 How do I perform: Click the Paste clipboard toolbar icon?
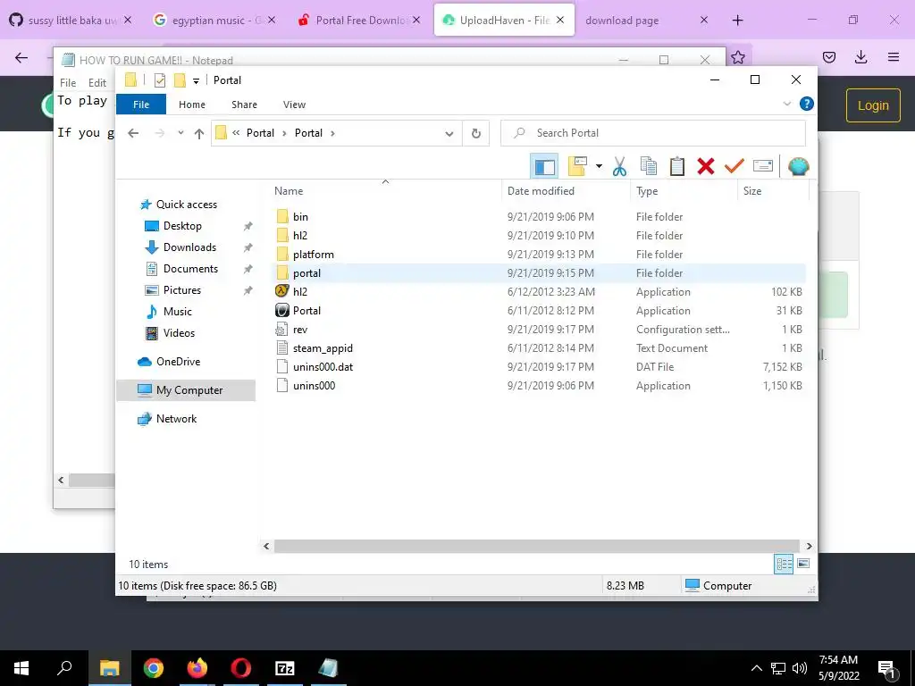pos(677,166)
